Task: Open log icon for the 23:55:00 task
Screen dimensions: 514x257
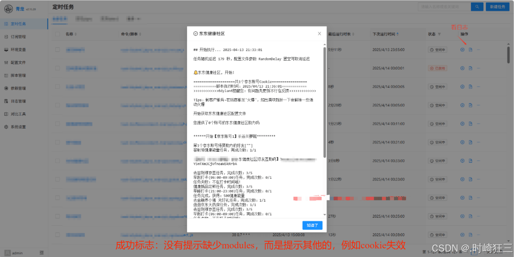Action: (470, 50)
